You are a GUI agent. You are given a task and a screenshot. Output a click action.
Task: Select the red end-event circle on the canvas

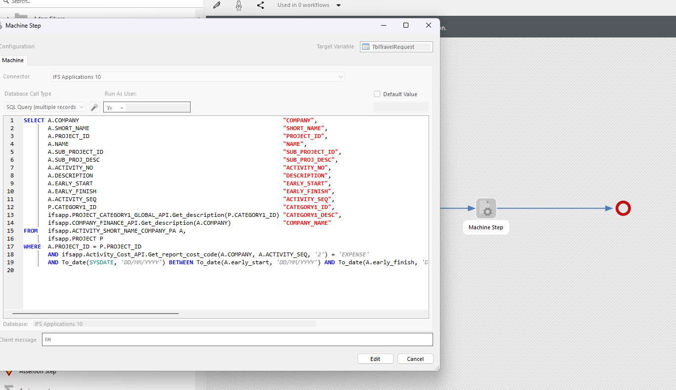point(623,209)
